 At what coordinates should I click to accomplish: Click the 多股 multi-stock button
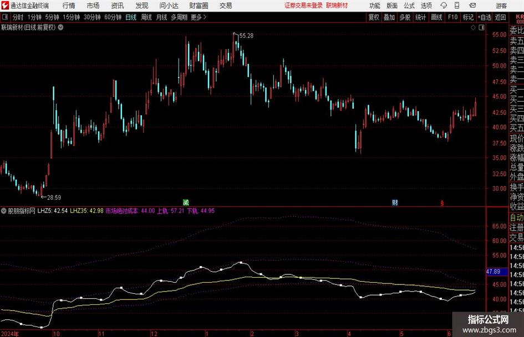tap(405, 17)
